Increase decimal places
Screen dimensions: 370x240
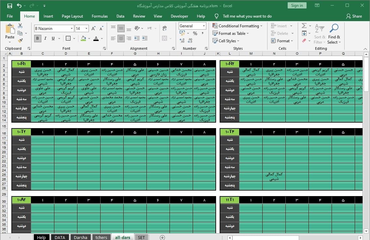182,41
